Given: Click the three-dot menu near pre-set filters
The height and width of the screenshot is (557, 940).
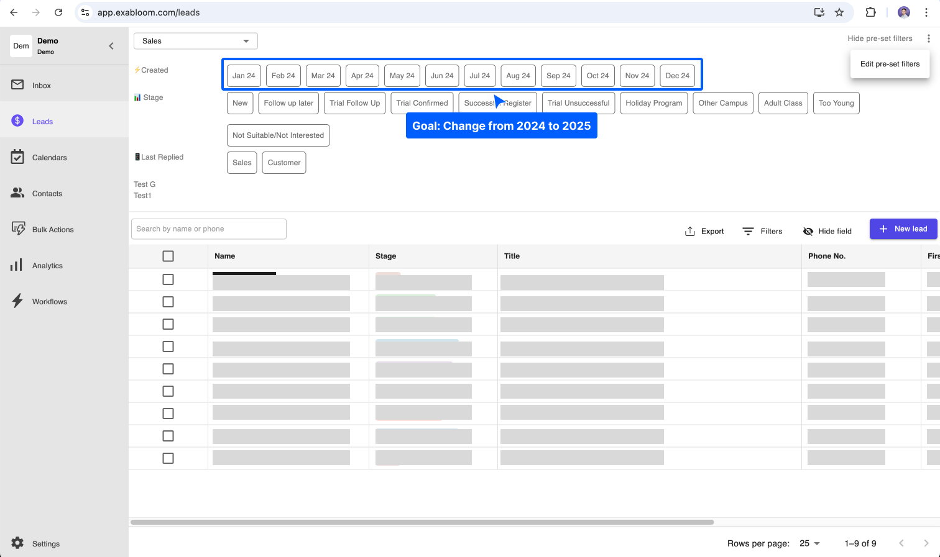Looking at the screenshot, I should click(x=928, y=38).
